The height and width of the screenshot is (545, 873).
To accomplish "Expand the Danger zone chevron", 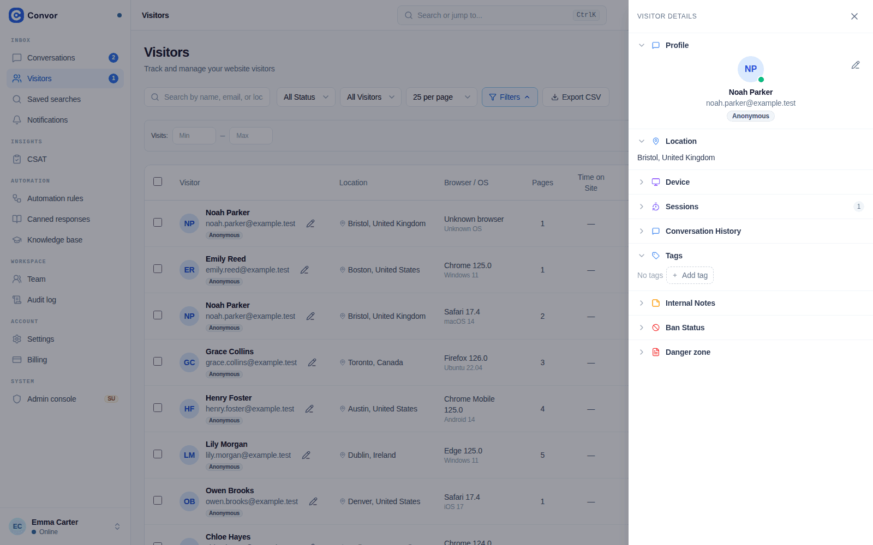I will pyautogui.click(x=642, y=352).
